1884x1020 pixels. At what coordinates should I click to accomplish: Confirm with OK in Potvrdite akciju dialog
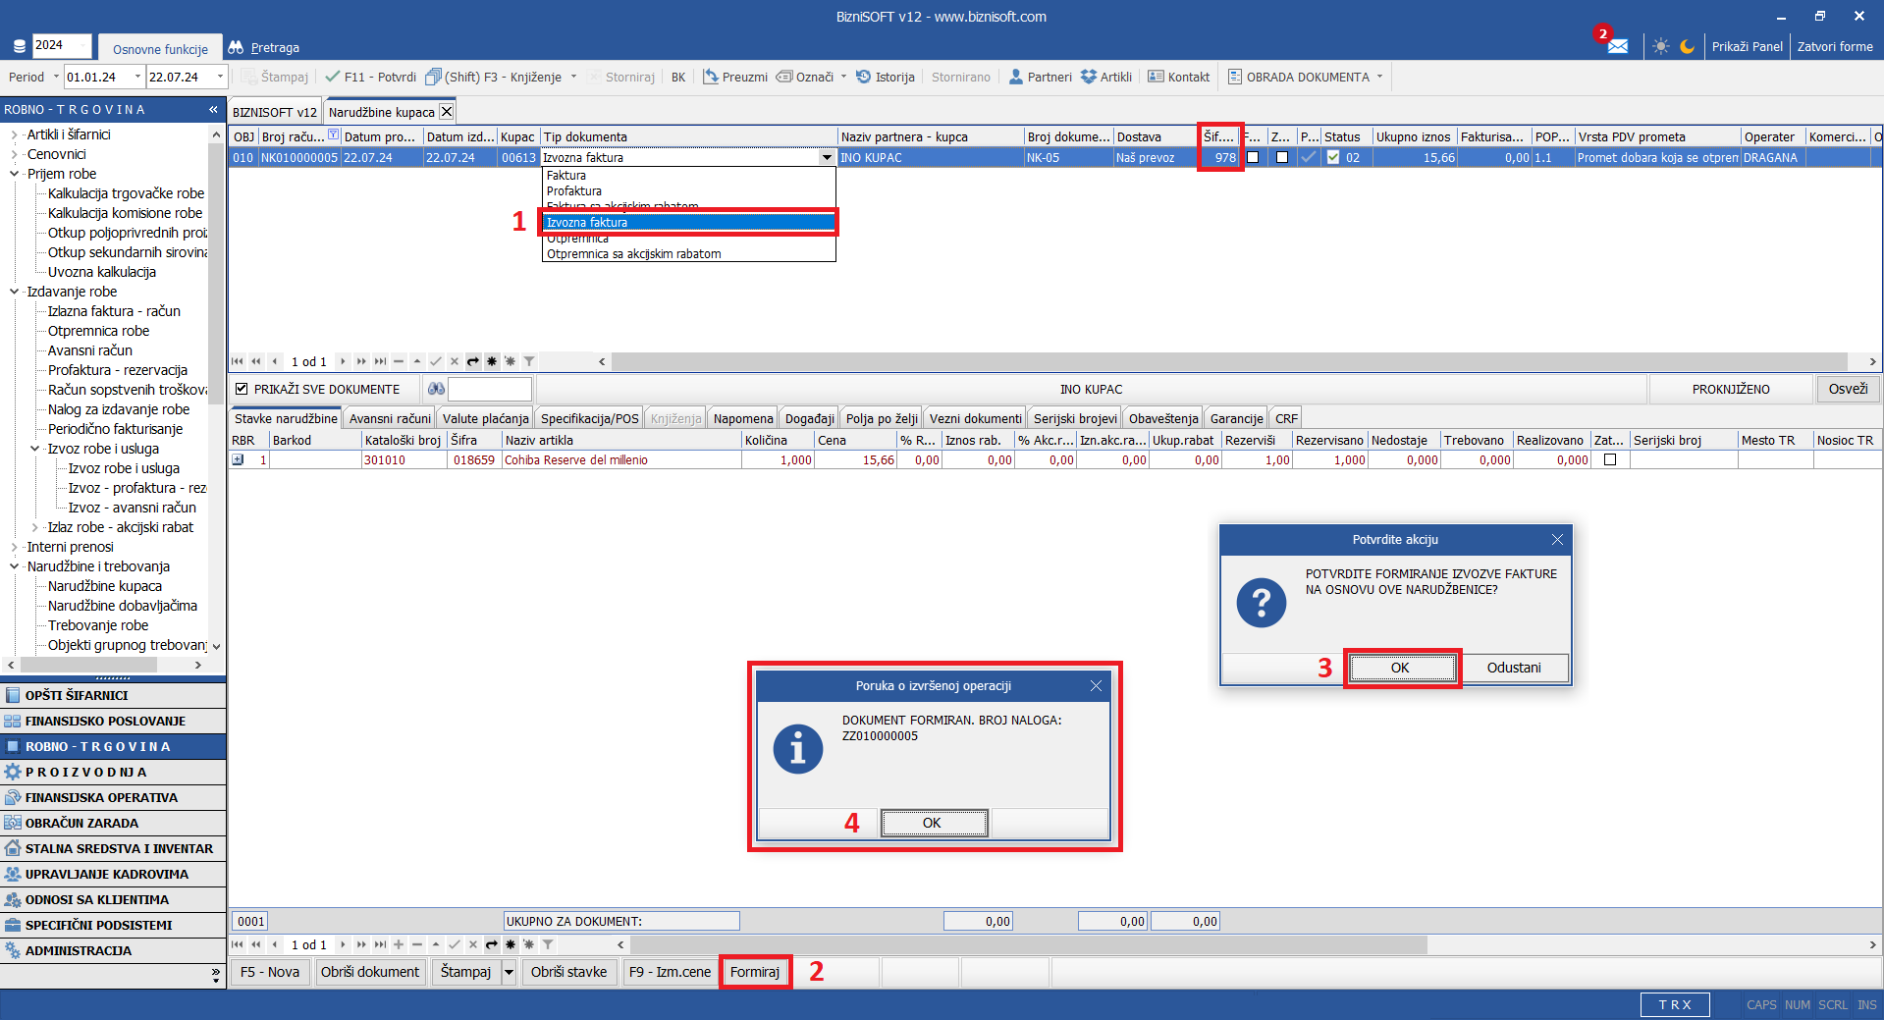[1400, 668]
